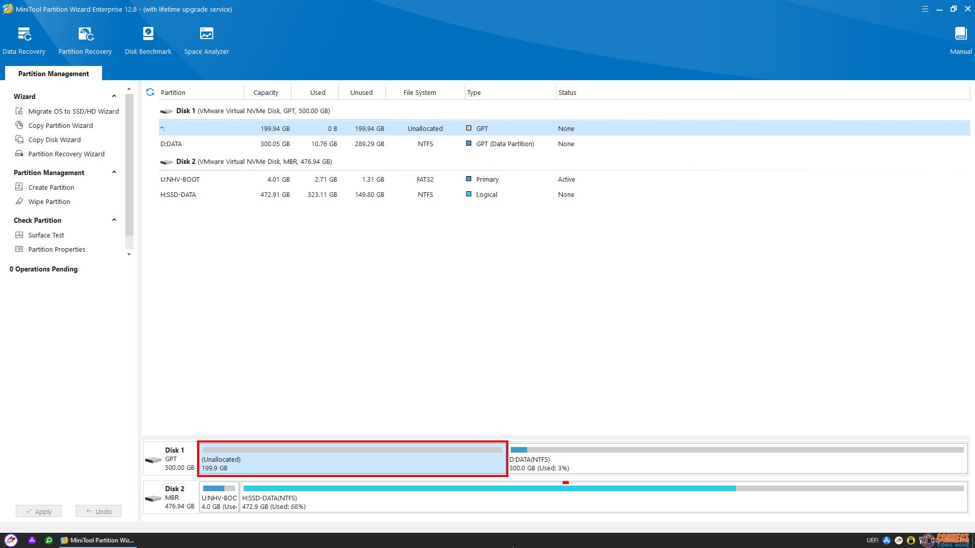Open the Copy Disk Wizard link
The height and width of the screenshot is (548, 975).
click(x=54, y=140)
